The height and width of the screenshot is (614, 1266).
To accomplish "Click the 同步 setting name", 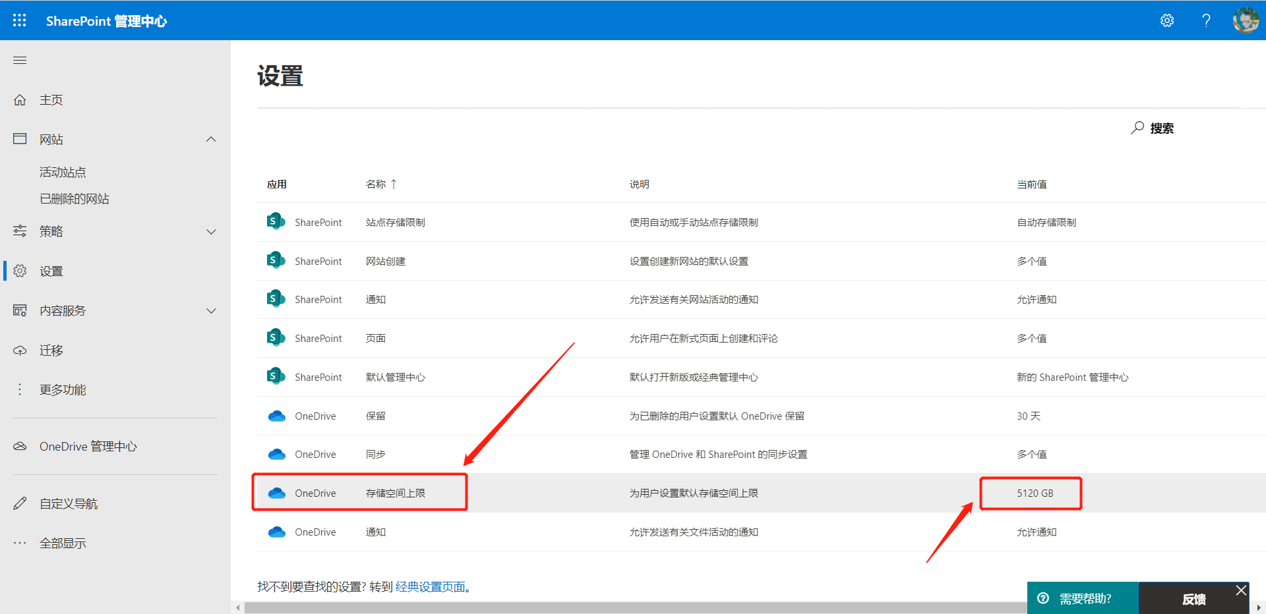I will pyautogui.click(x=375, y=455).
